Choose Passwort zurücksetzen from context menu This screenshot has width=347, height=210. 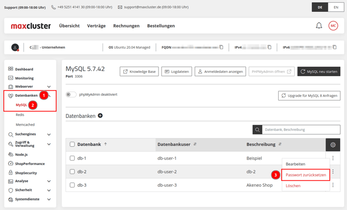click(x=306, y=175)
